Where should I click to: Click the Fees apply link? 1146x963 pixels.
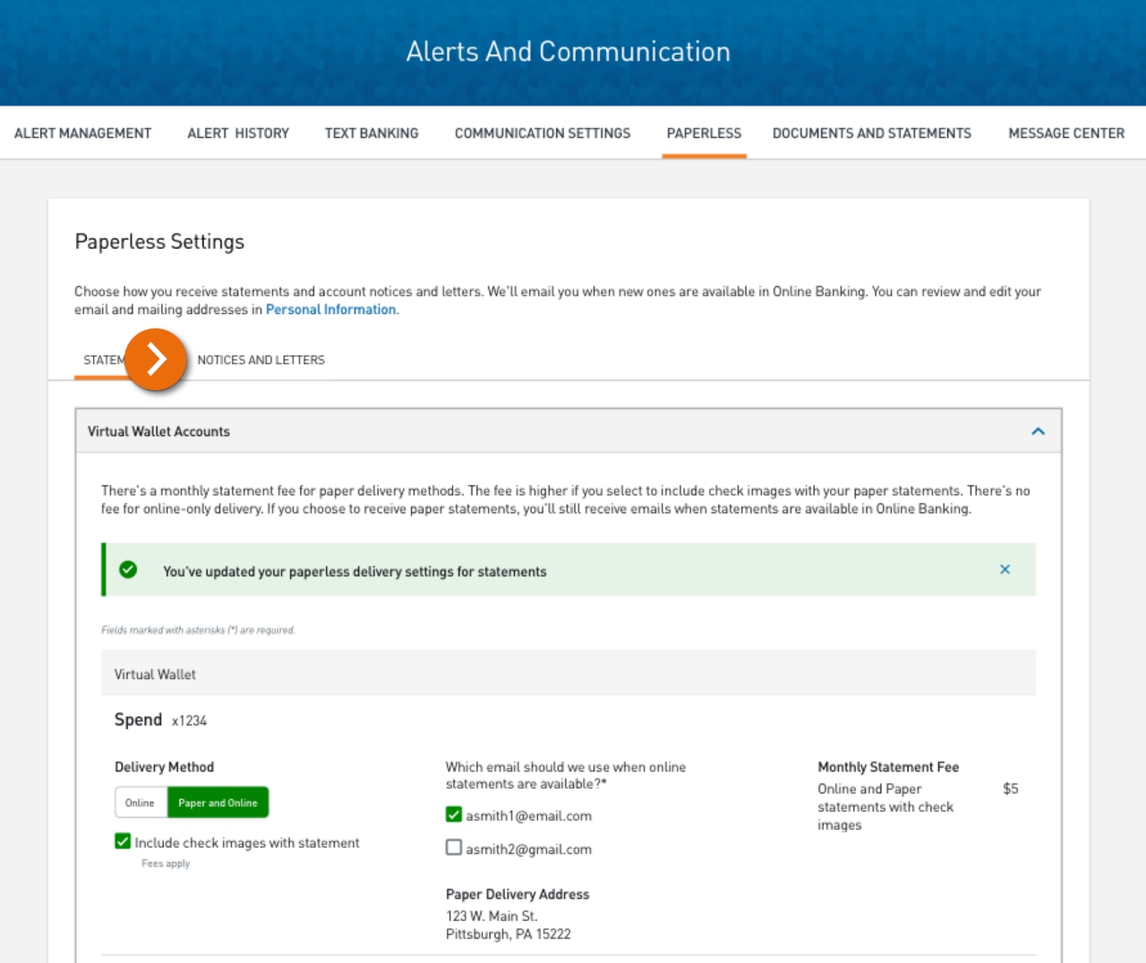165,863
